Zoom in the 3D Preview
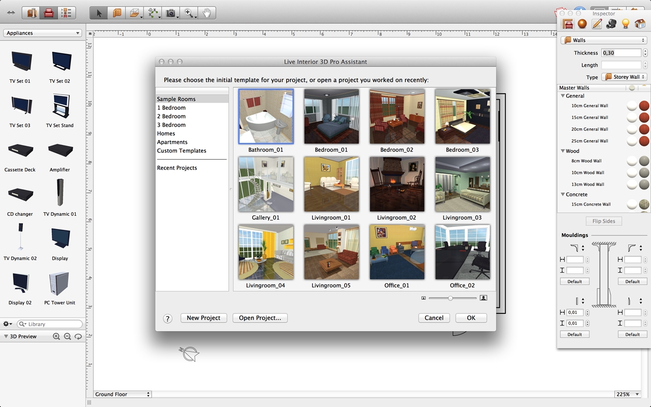This screenshot has width=651, height=407. pos(56,337)
